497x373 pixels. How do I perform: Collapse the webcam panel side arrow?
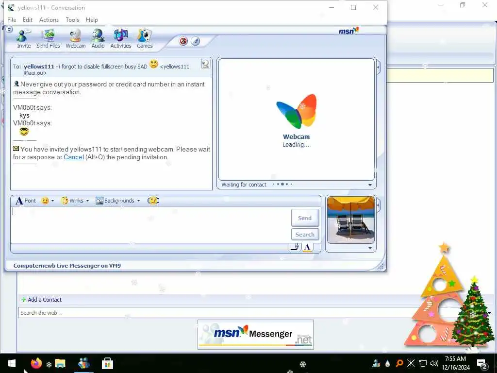[x=379, y=67]
